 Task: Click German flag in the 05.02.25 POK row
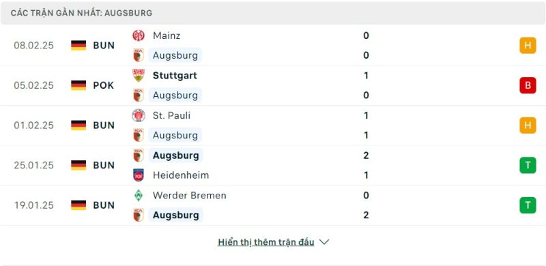click(x=78, y=85)
